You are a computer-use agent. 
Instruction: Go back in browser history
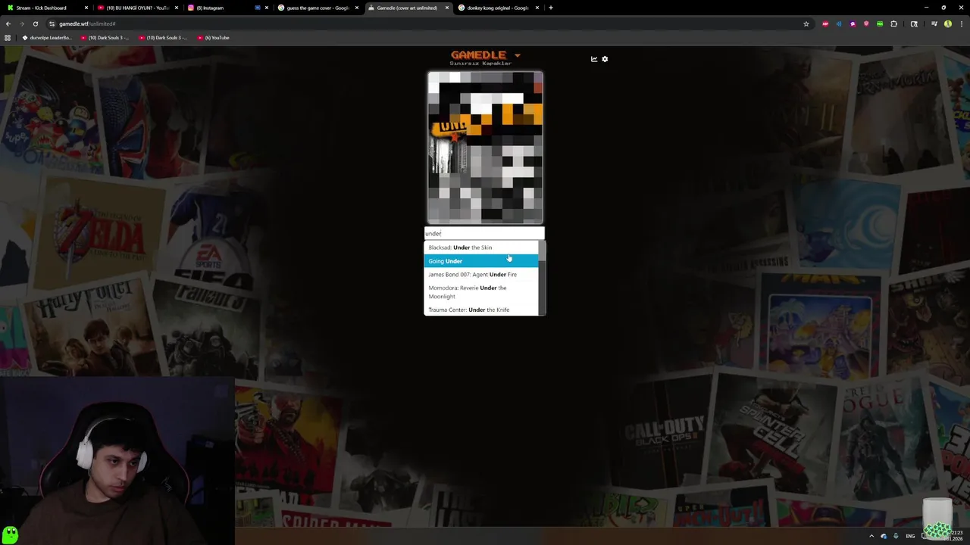point(8,23)
